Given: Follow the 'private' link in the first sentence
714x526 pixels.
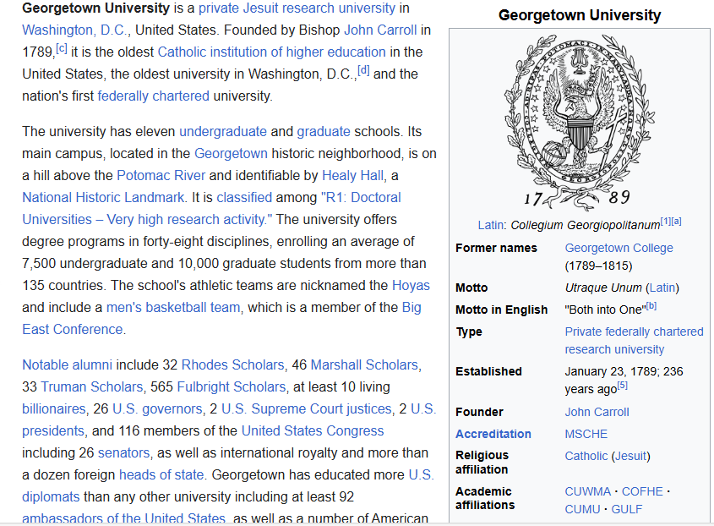Looking at the screenshot, I should (x=219, y=8).
